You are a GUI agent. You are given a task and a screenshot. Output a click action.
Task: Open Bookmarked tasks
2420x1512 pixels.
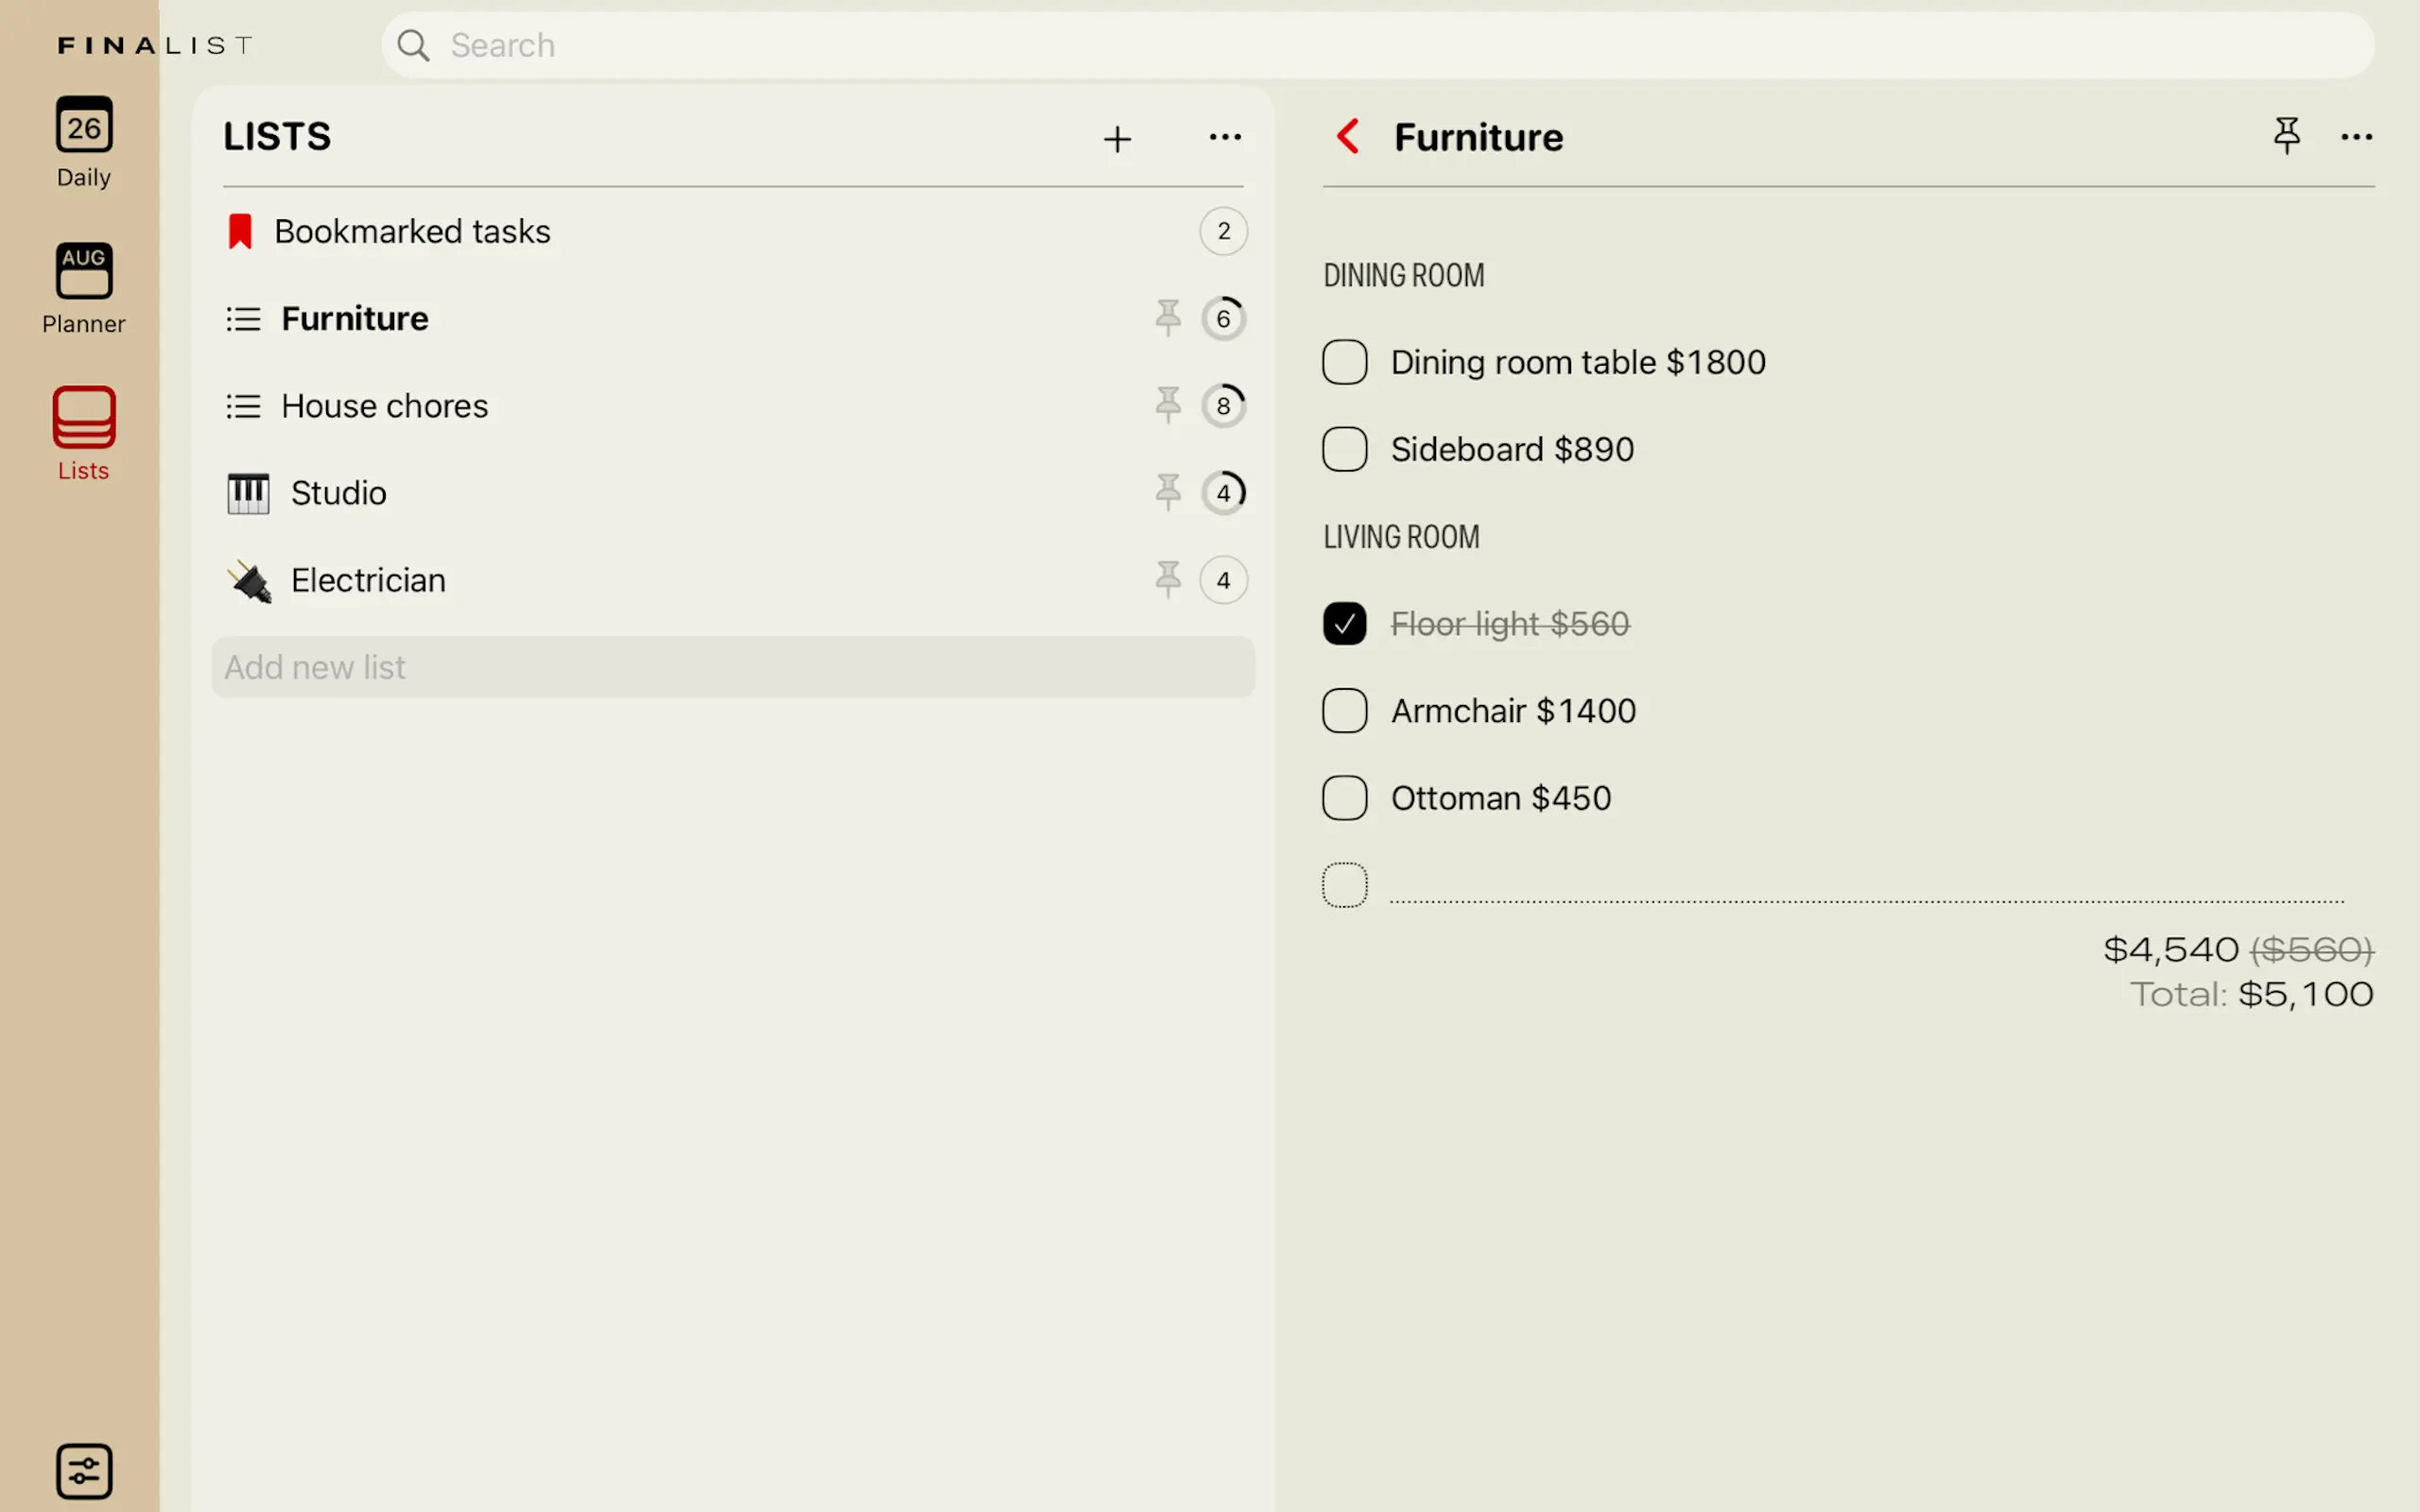coord(412,232)
